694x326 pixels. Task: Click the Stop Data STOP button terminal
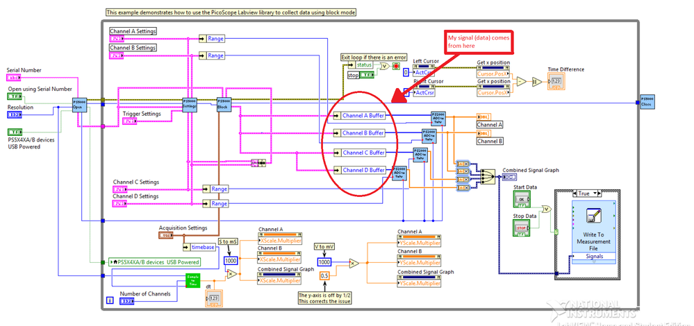[522, 228]
